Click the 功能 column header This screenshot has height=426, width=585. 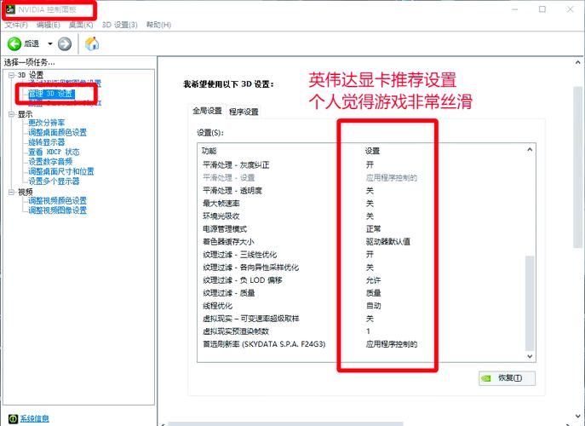209,151
